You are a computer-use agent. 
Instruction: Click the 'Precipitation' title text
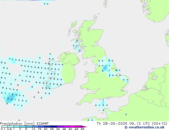pos(11,124)
